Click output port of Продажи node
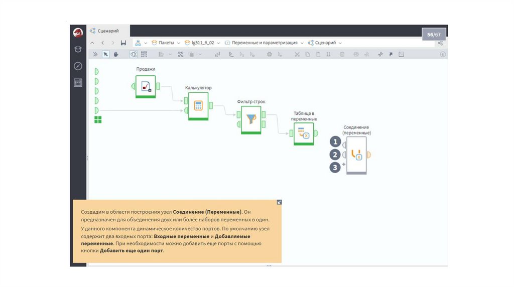The height and width of the screenshot is (288, 514). [158, 86]
